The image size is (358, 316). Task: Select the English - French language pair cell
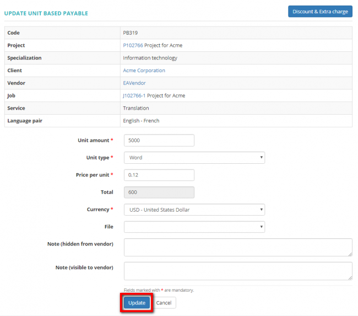click(x=141, y=121)
